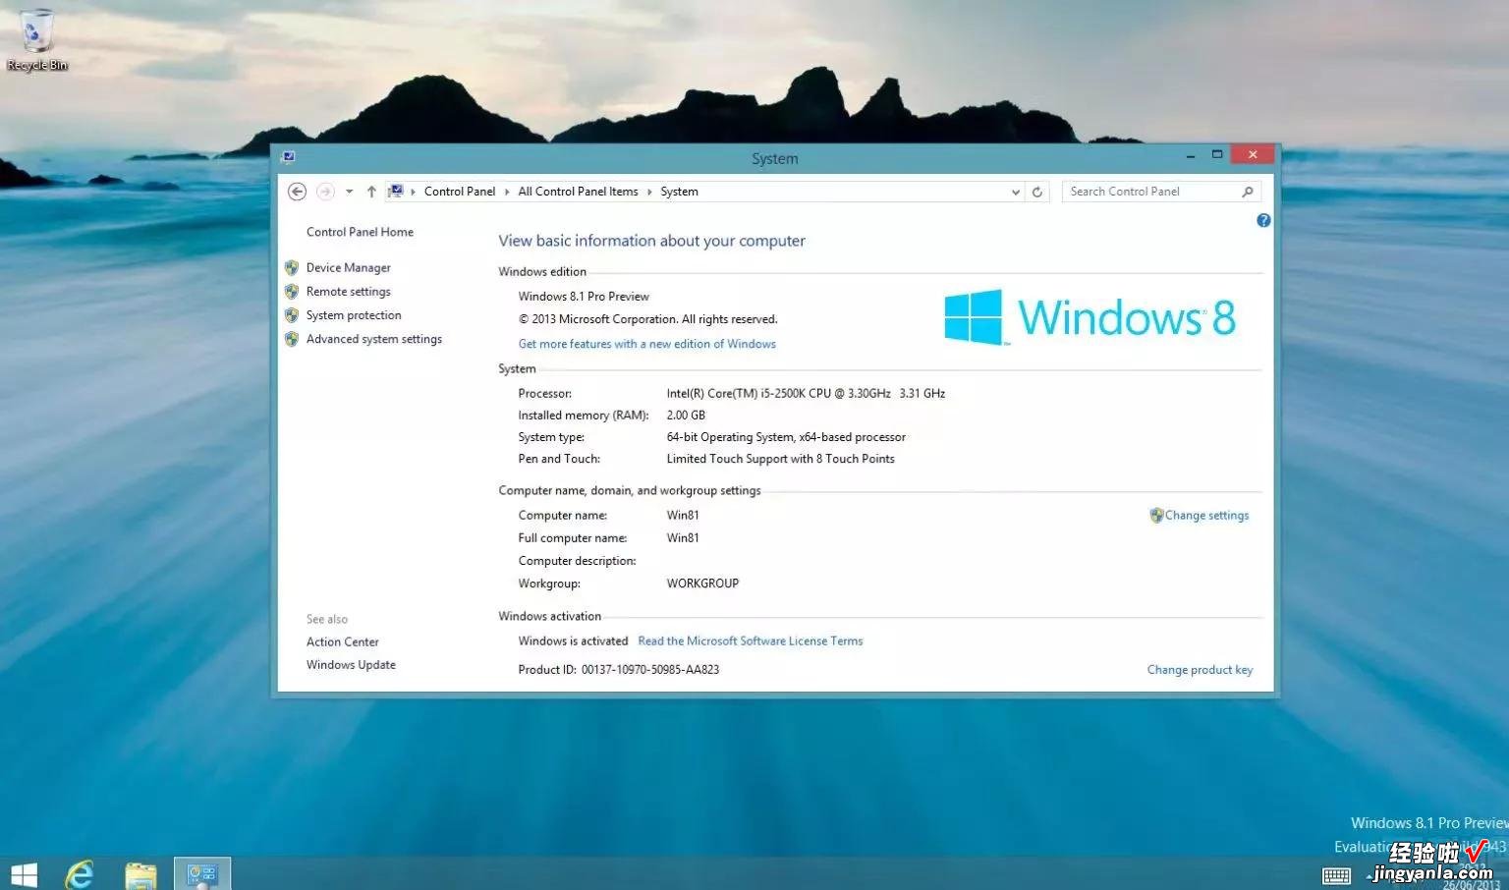Image resolution: width=1509 pixels, height=890 pixels.
Task: Open Control Panel Home
Action: [x=360, y=232]
